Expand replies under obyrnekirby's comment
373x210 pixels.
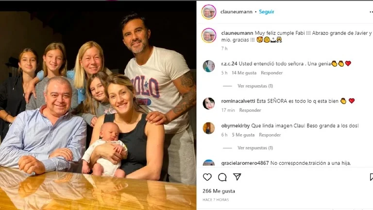(255, 148)
